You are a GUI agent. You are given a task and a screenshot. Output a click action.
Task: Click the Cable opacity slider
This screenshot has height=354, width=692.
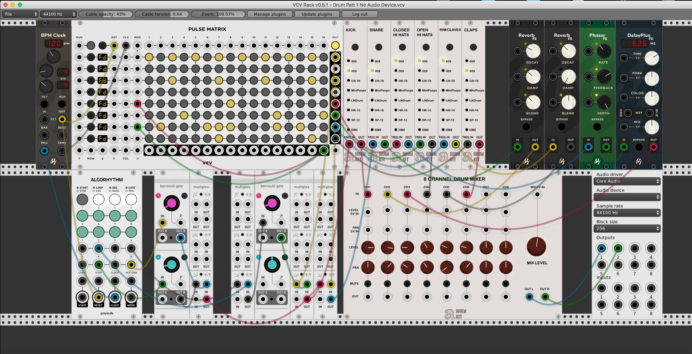[106, 14]
